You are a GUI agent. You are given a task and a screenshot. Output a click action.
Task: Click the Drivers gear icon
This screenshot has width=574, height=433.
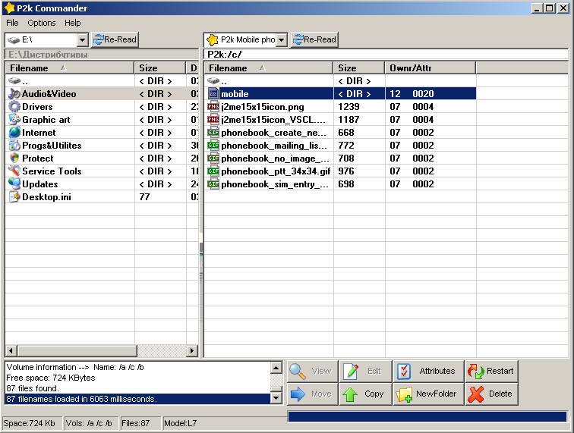(x=14, y=106)
